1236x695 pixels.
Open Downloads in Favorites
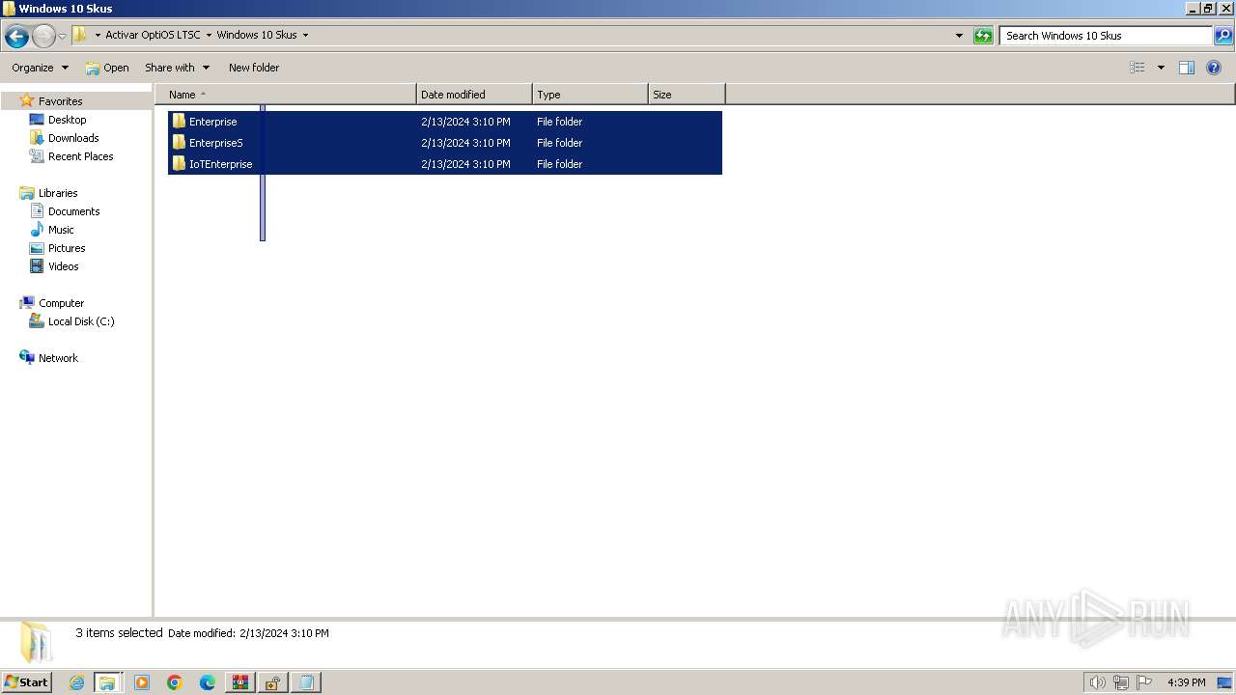(x=73, y=138)
